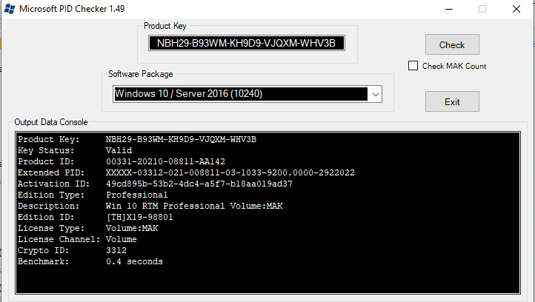
Task: Select the Product ID value in console
Action: pos(165,161)
